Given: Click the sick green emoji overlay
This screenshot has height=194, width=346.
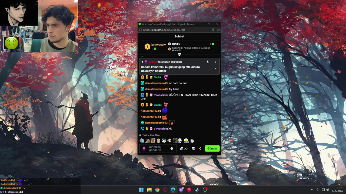Looking at the screenshot, I should point(11,43).
